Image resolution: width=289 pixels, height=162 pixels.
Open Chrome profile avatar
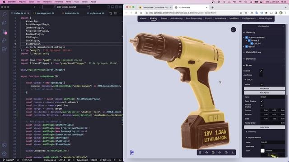coord(281,13)
